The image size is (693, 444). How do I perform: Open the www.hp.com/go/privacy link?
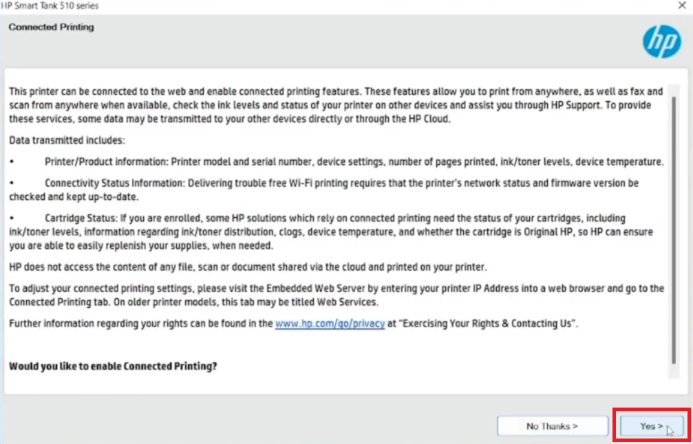point(330,324)
